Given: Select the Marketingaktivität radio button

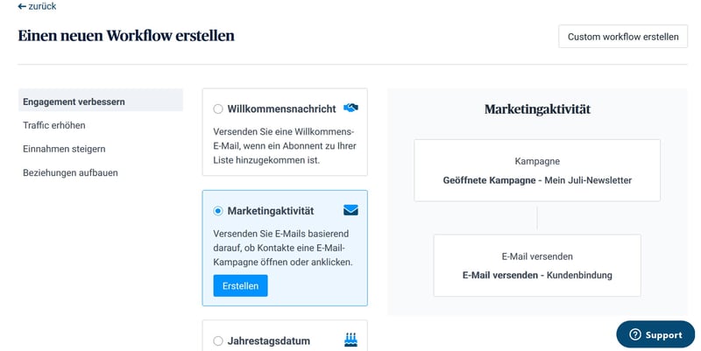Looking at the screenshot, I should [217, 211].
